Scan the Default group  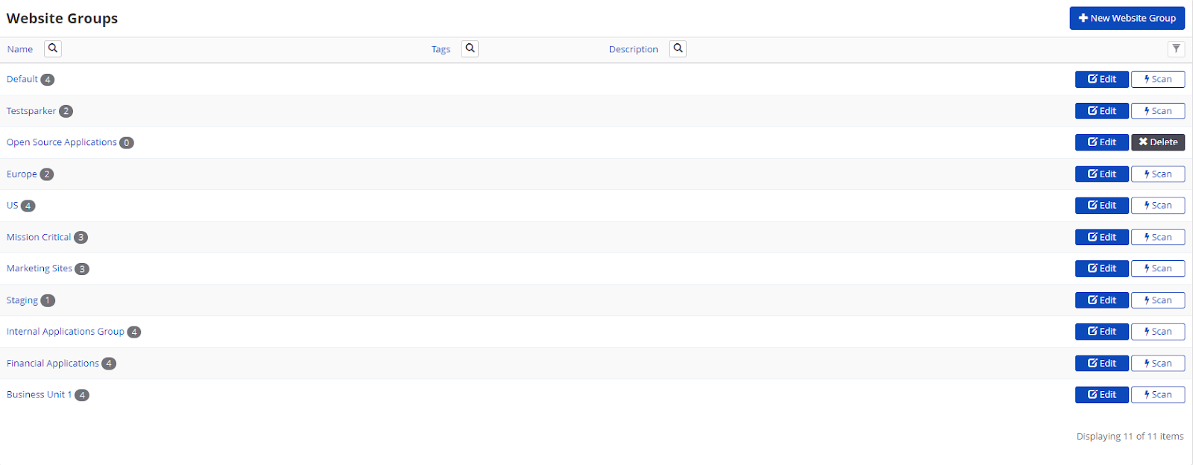[x=1158, y=79]
